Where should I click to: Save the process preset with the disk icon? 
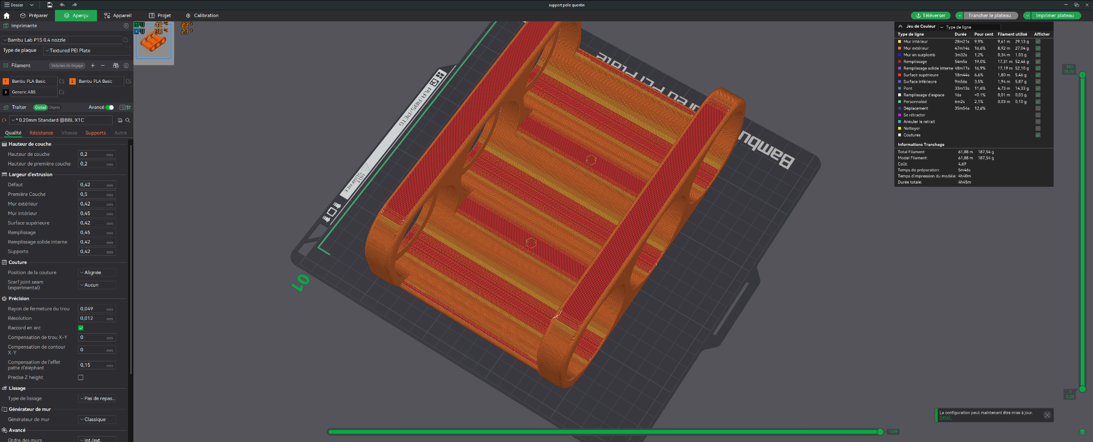(x=120, y=120)
